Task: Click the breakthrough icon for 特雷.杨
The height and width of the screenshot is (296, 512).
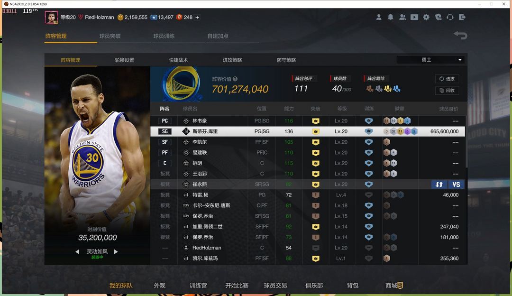Action: click(315, 195)
